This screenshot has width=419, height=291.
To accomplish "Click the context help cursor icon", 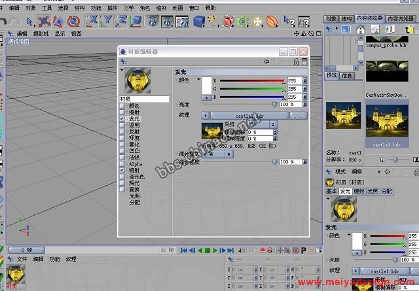I will pyautogui.click(x=289, y=22).
